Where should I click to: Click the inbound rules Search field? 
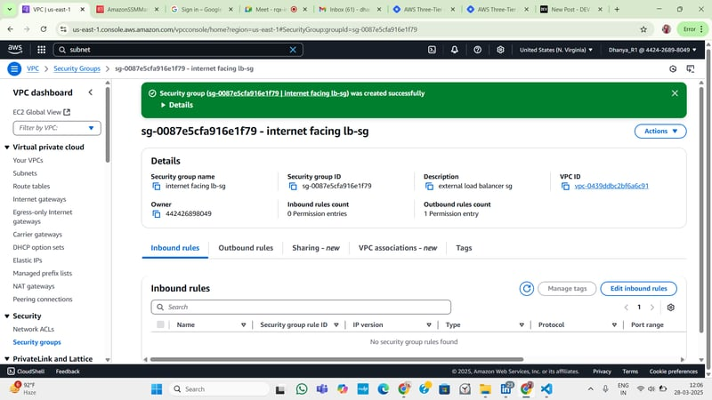click(x=301, y=307)
